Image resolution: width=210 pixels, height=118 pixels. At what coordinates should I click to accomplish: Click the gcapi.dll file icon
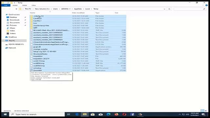[x=31, y=47]
